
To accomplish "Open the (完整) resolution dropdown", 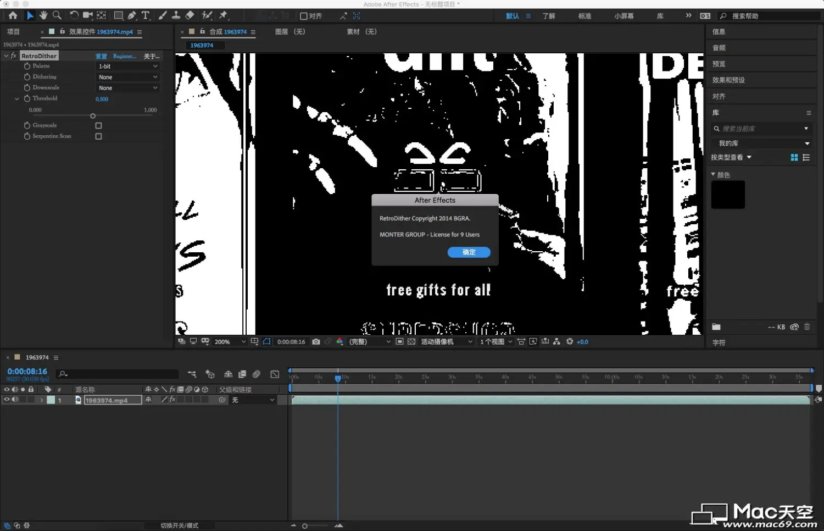I will tap(370, 342).
